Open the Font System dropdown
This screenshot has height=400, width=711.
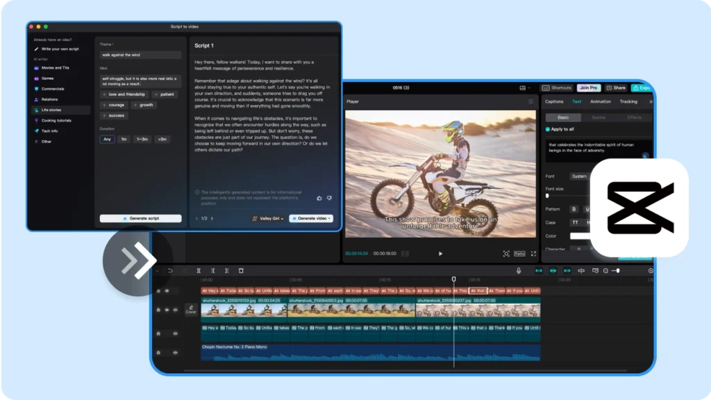click(580, 176)
